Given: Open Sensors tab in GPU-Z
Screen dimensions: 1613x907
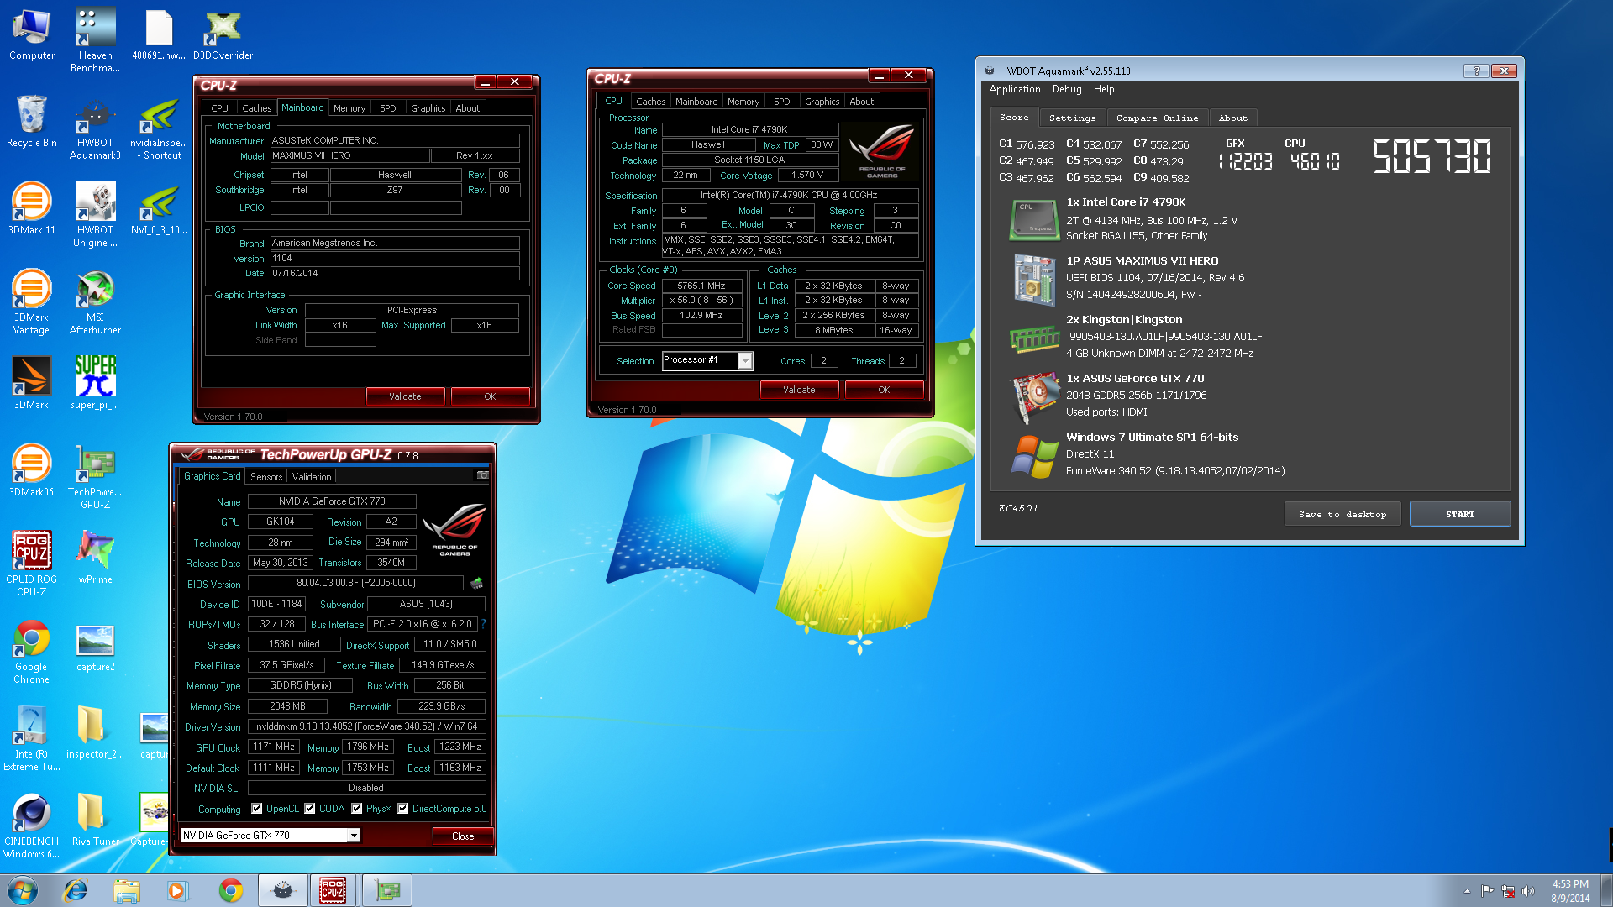Looking at the screenshot, I should pos(266,476).
